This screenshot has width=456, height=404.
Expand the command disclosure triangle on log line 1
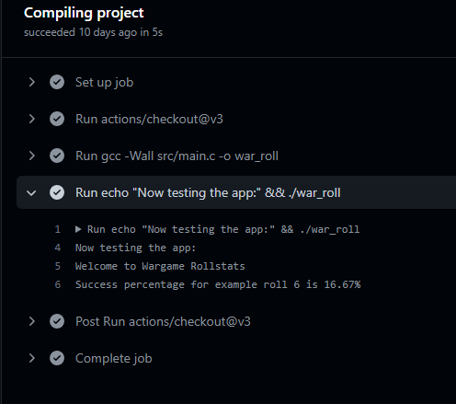pos(78,229)
